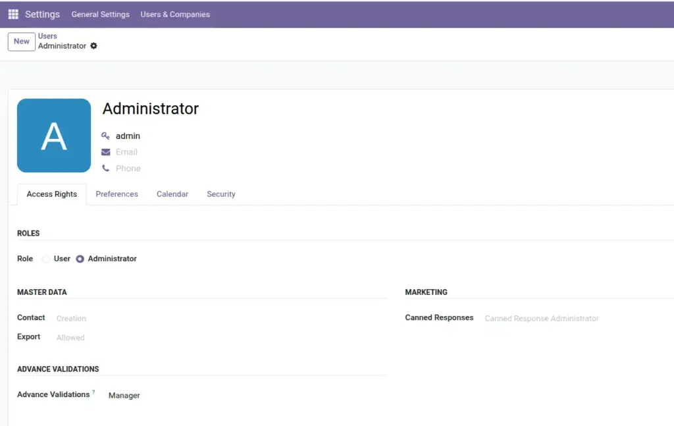Click the Administrator avatar image
Screen dimensions: 674x426
54,136
